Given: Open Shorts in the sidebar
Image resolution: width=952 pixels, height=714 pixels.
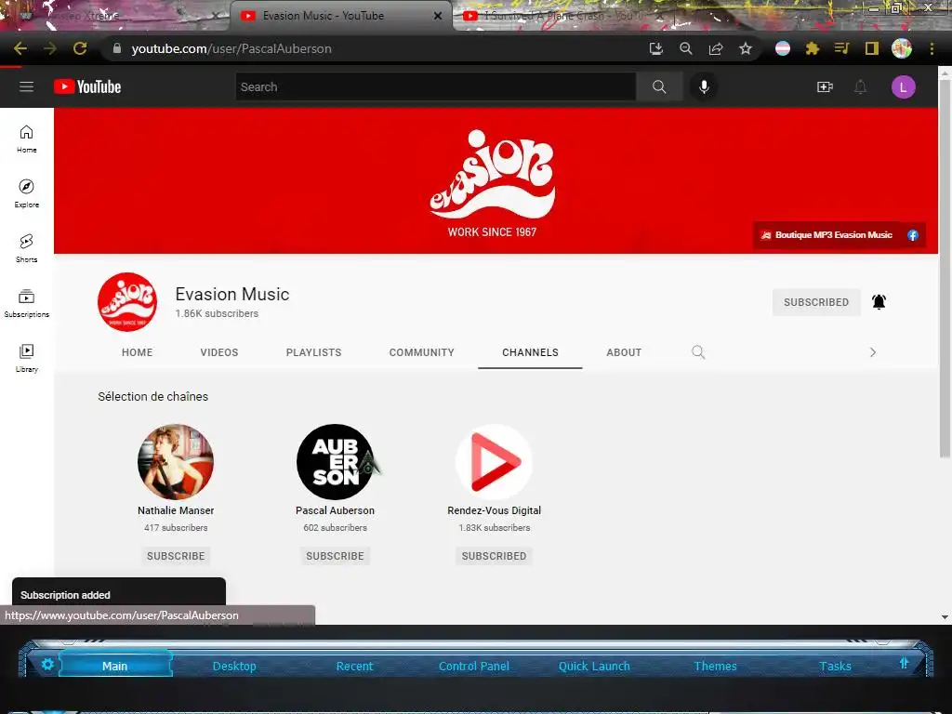Looking at the screenshot, I should tap(26, 248).
